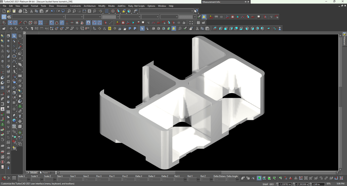
Task: Click the circle tool in left toolbar
Action: (x=14, y=56)
